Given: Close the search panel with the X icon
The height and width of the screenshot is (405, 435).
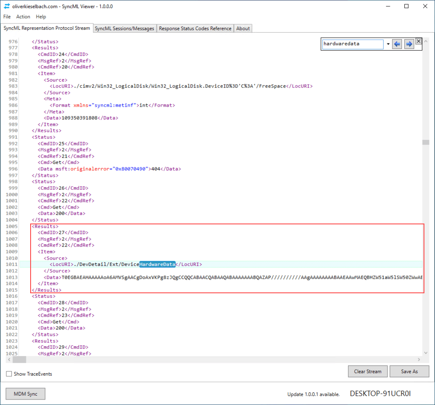Looking at the screenshot, I should pos(418,41).
